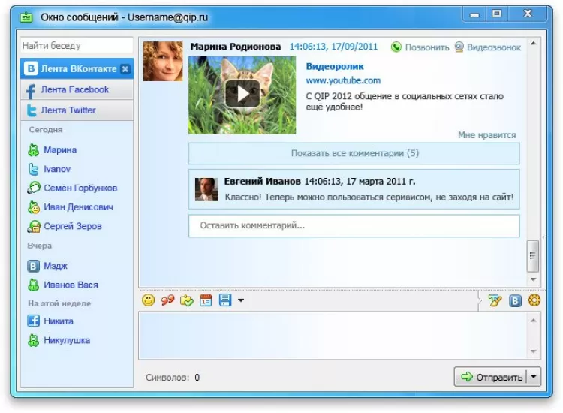Switch to Лента Facebook tab
Viewport: 563px width, 413px height.
tap(77, 90)
